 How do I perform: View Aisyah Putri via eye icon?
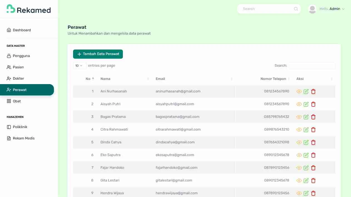click(299, 104)
